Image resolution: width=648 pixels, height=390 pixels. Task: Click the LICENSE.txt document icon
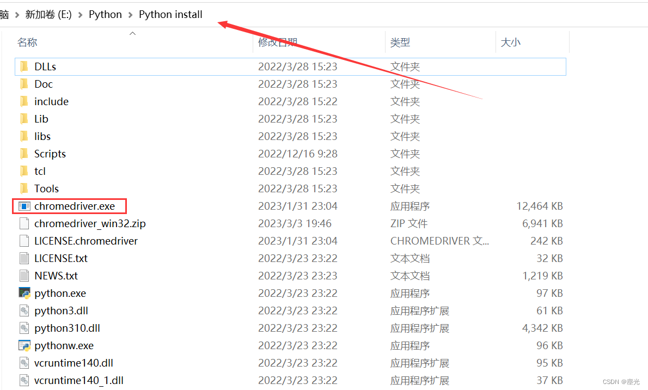point(25,258)
